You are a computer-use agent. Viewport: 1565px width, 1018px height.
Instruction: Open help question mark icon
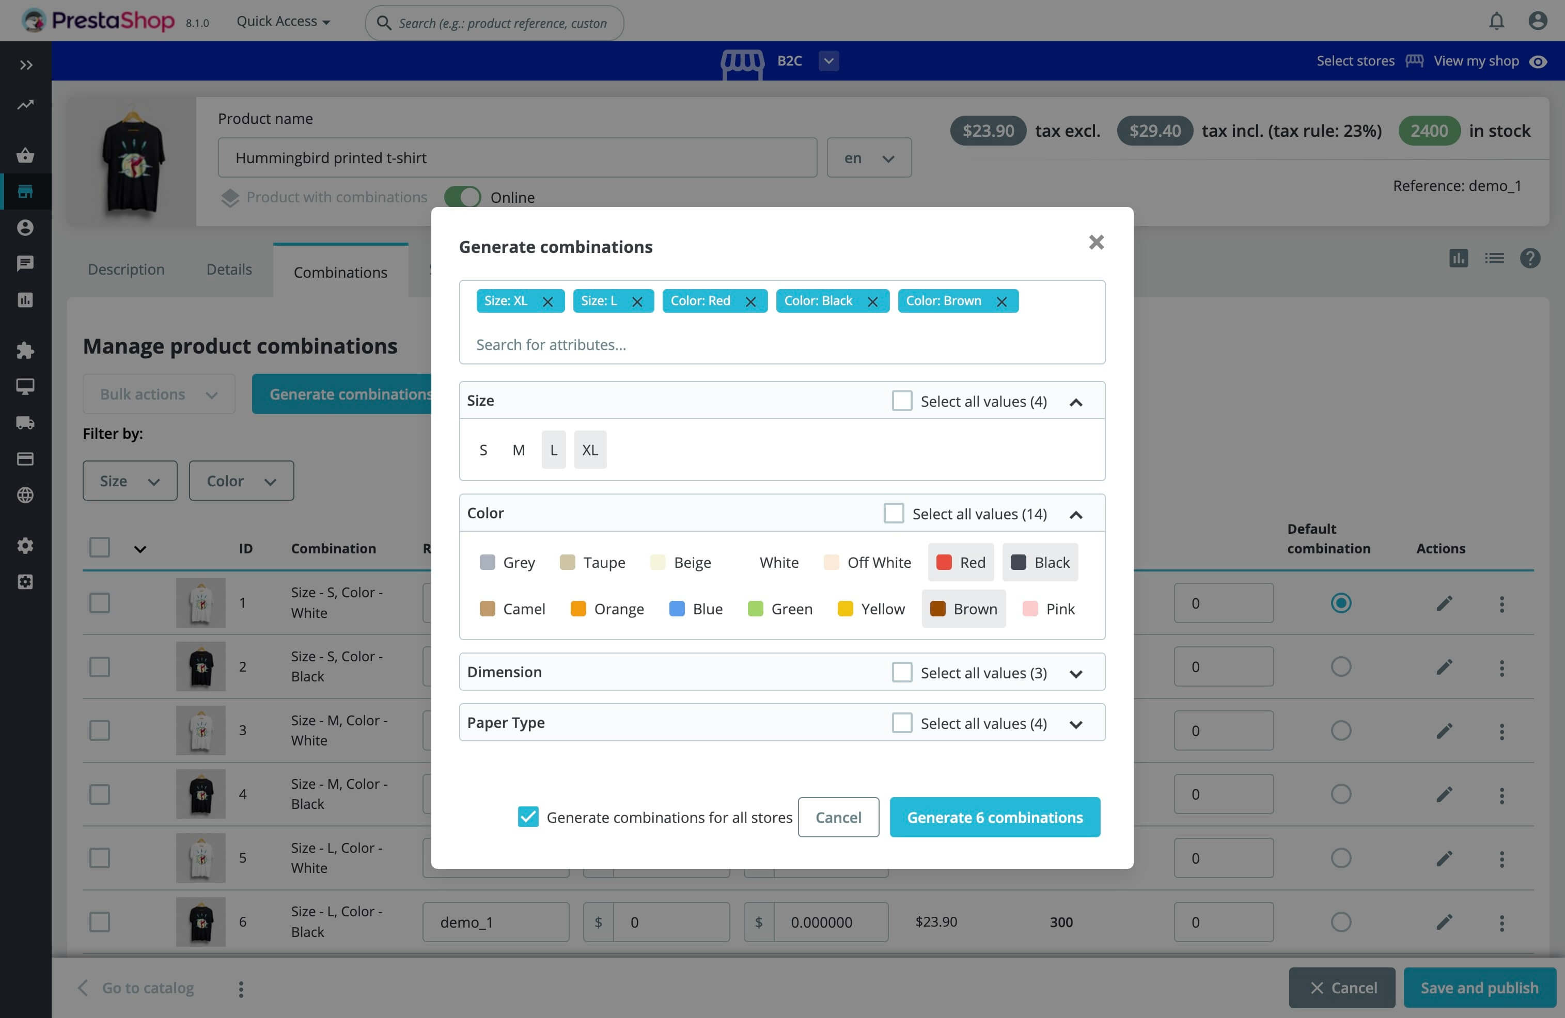pyautogui.click(x=1530, y=258)
